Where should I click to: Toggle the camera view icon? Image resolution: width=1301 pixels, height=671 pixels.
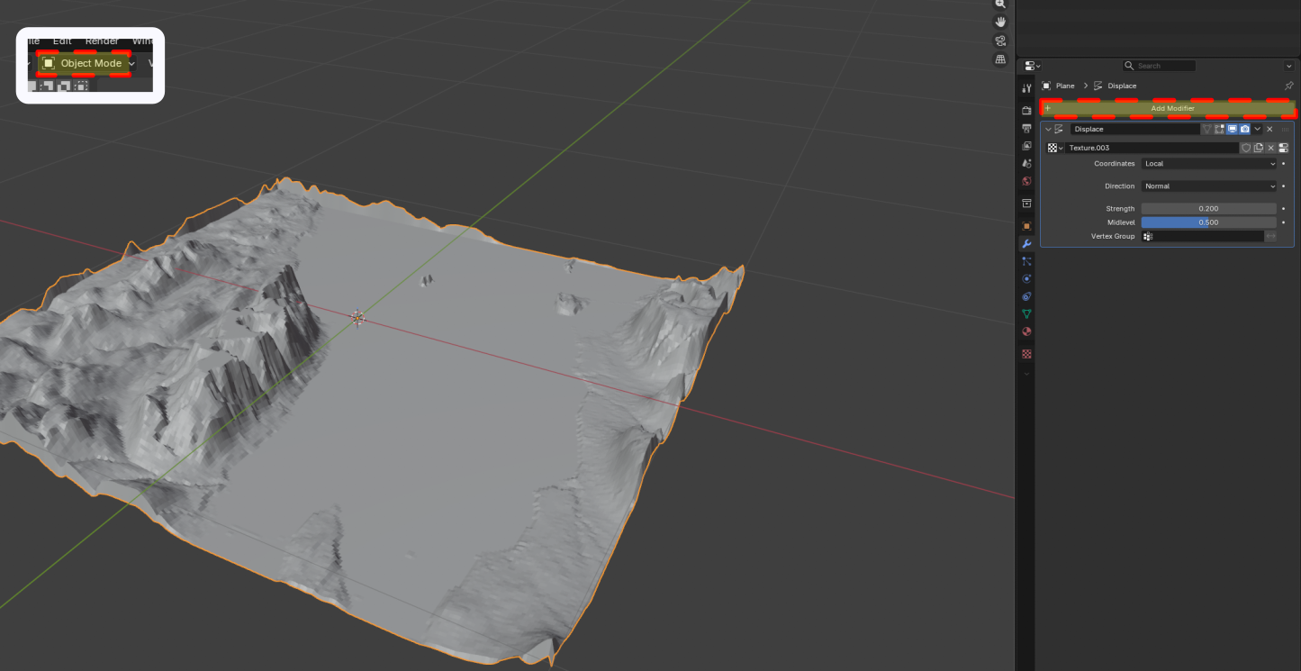coord(1000,41)
